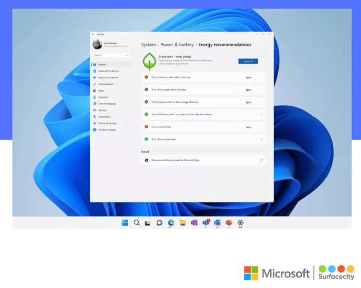Click the Settings back arrow
The height and width of the screenshot is (288, 361).
(93, 34)
